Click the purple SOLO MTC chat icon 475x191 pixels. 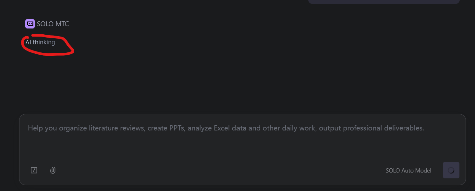point(30,24)
